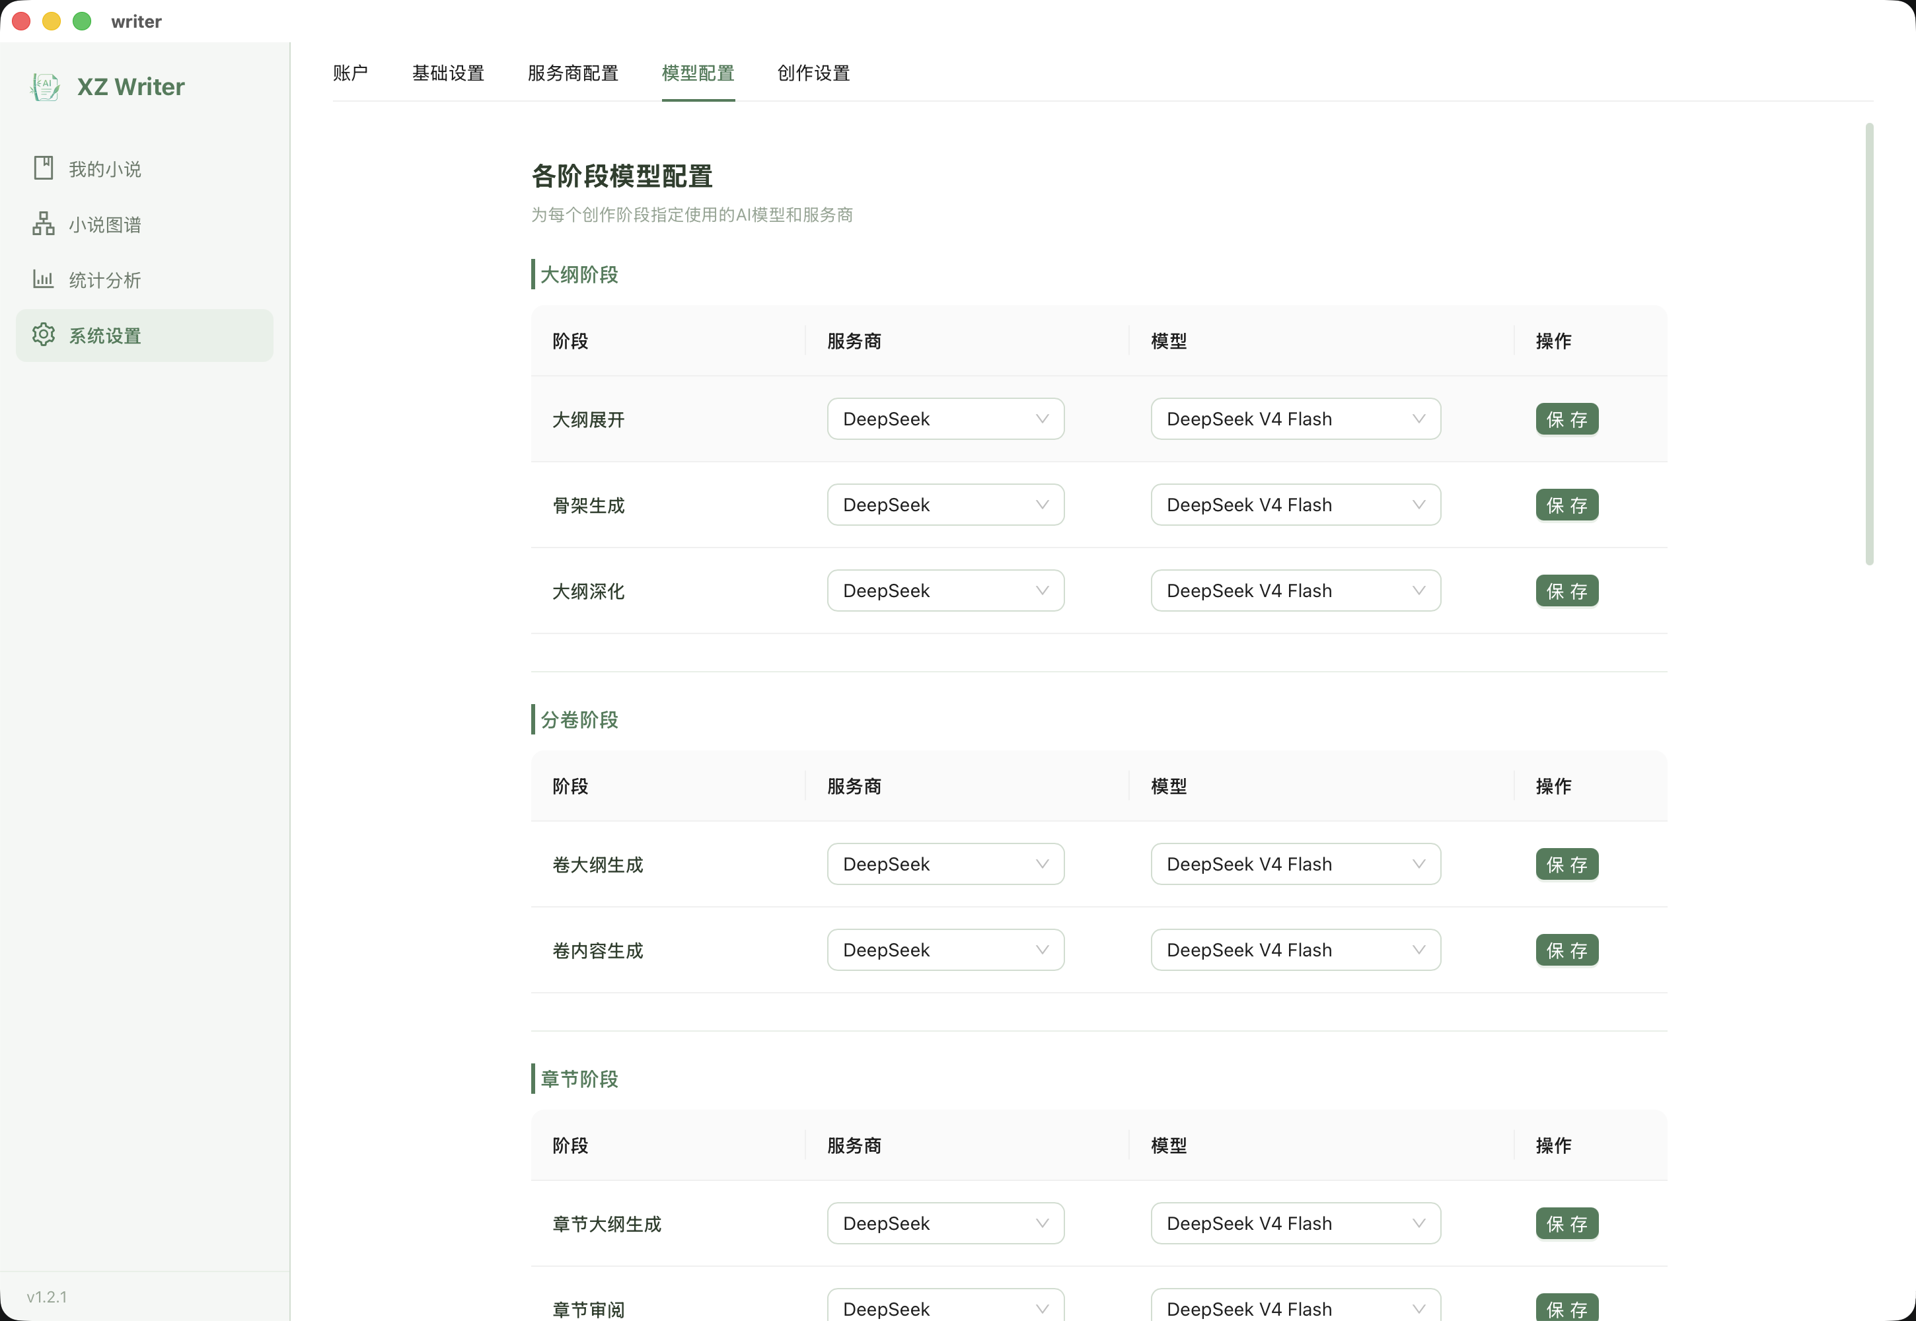Open provider dropdown for 章节大纲生成

(945, 1223)
